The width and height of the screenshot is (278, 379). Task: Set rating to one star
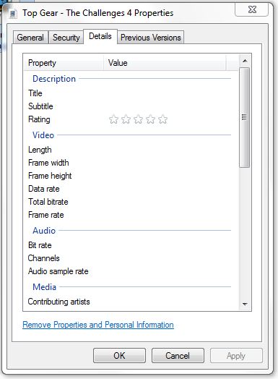(113, 119)
